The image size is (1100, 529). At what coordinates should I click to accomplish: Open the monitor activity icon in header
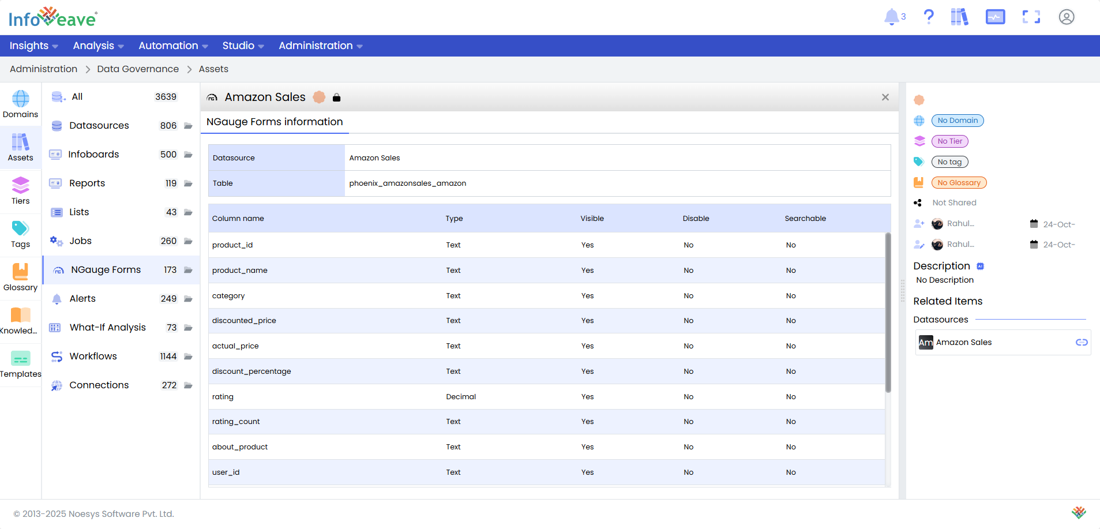(x=995, y=17)
